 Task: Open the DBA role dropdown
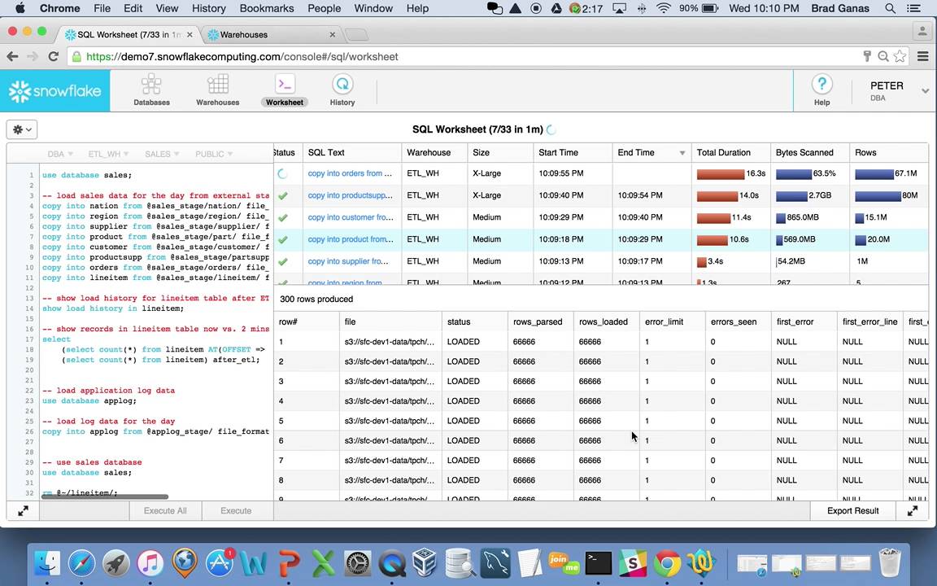point(59,154)
